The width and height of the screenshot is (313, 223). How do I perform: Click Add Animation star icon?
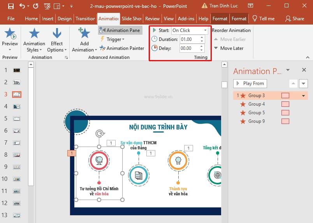click(x=84, y=33)
